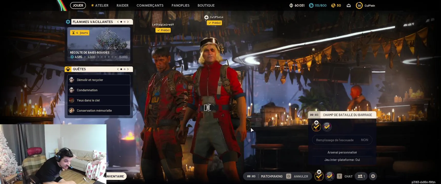
Task: Click the matchmaking 00:03 timer at bottom
Action: coord(251,176)
